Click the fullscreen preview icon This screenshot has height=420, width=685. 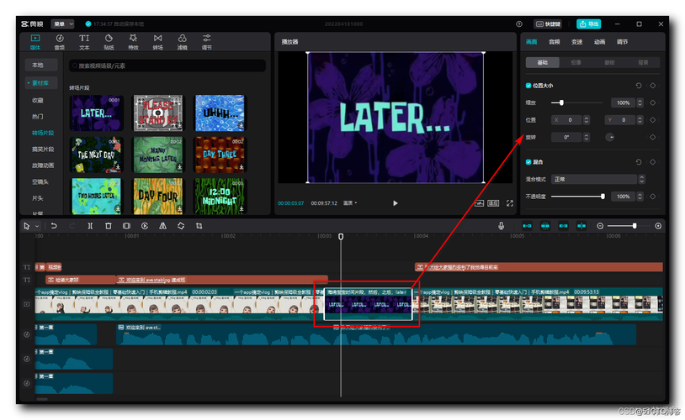(510, 203)
